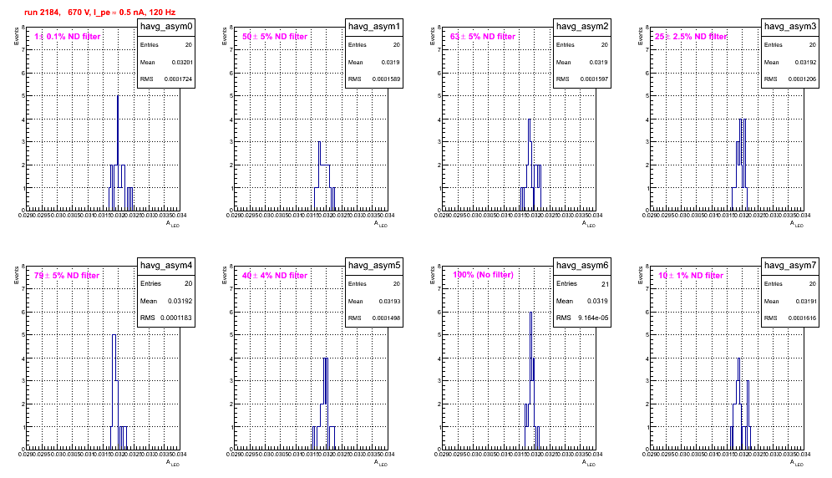Select the havg_asym6 histogram title
The width and height of the screenshot is (832, 478).
582,265
